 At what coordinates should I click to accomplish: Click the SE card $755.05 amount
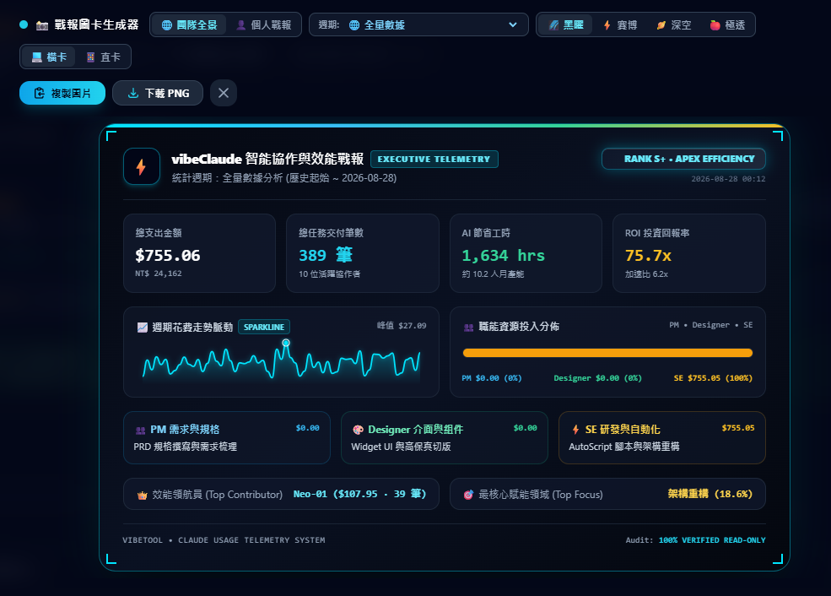click(737, 428)
